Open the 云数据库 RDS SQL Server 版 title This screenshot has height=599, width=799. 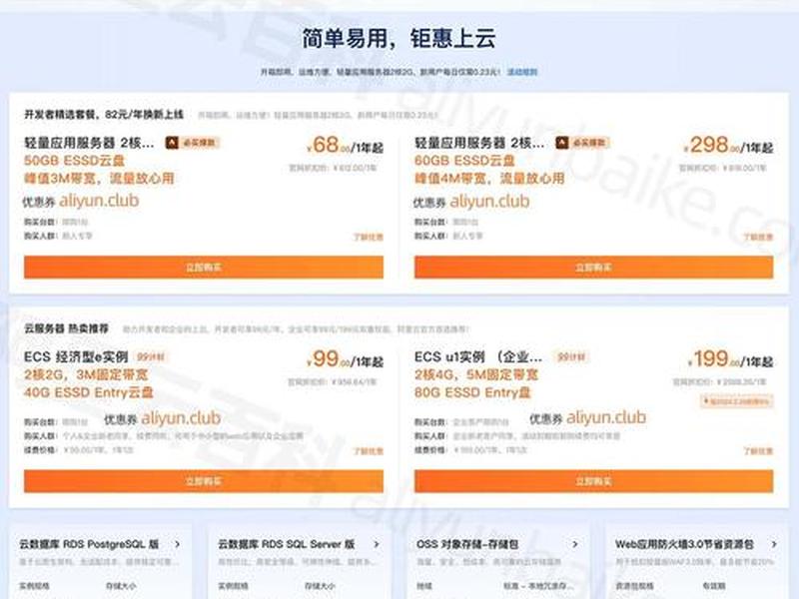286,544
